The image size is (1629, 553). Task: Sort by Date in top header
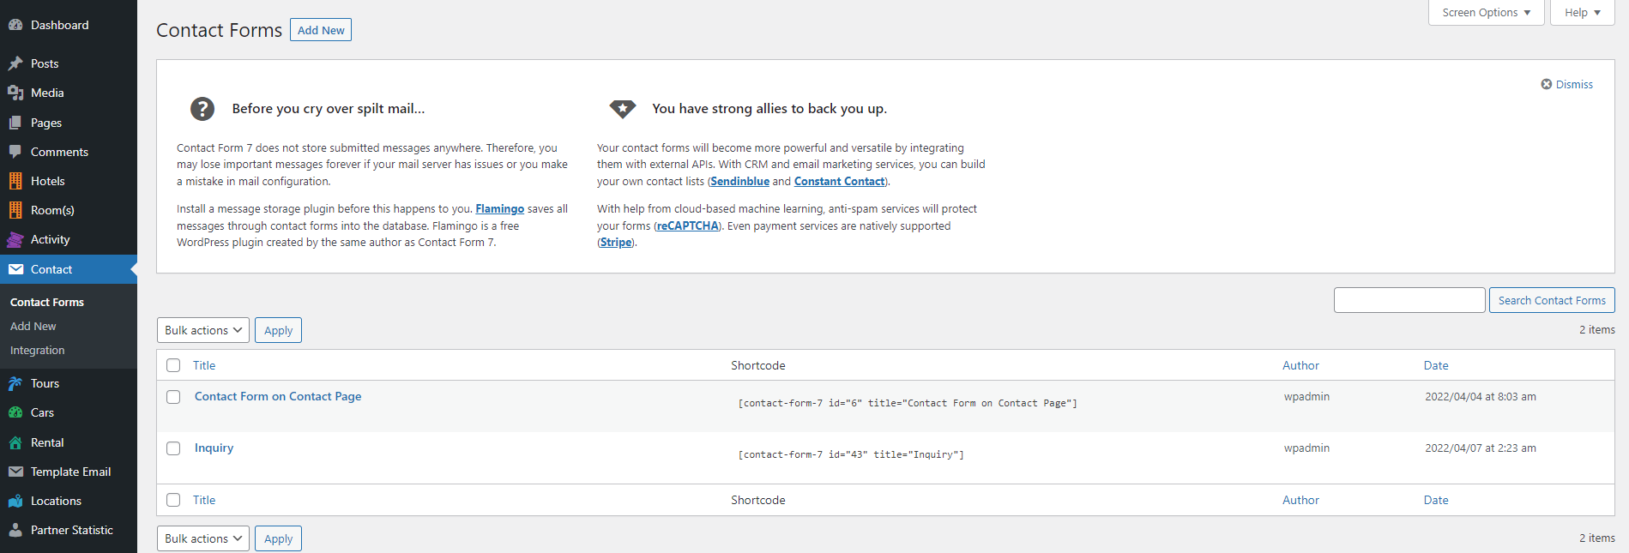(1436, 365)
